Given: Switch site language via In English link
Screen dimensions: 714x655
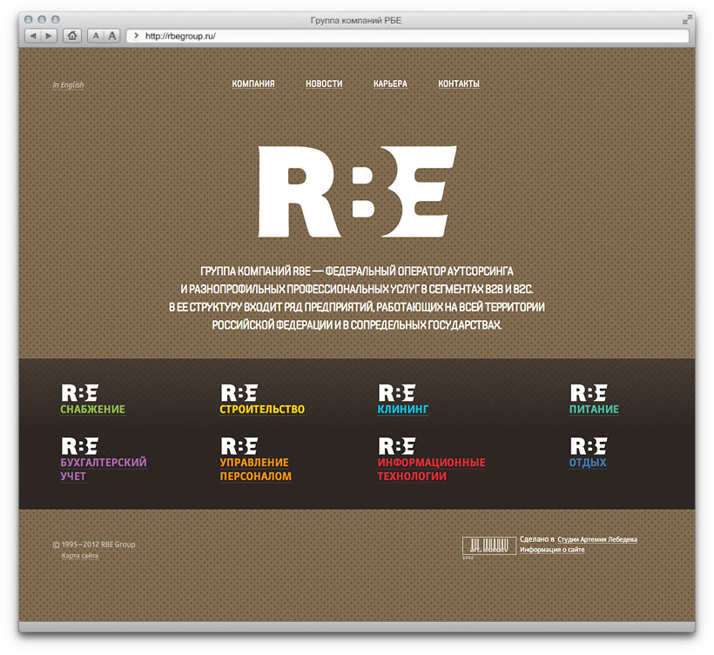Looking at the screenshot, I should pos(68,85).
